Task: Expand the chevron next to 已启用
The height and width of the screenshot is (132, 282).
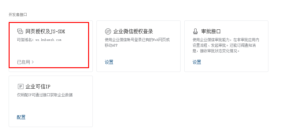Action: [x=33, y=62]
